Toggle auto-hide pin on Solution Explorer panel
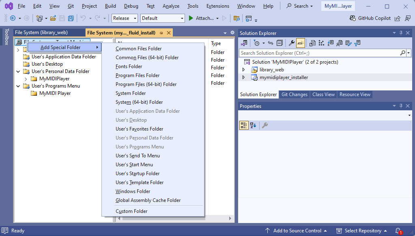415x236 pixels. (401, 33)
